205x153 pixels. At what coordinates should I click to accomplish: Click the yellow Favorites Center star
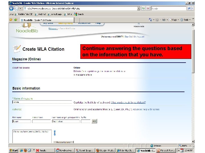point(11,20)
